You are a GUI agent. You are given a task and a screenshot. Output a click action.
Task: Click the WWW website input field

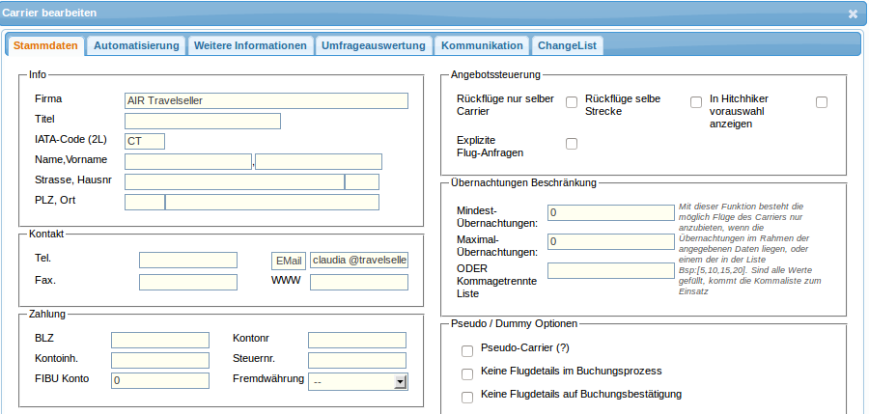click(358, 283)
